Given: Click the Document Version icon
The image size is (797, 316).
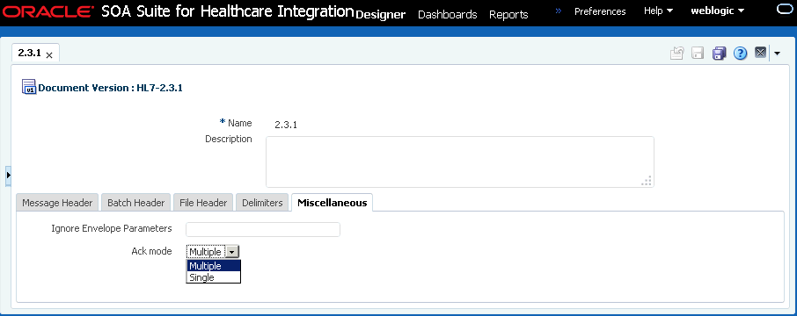Looking at the screenshot, I should tap(29, 87).
